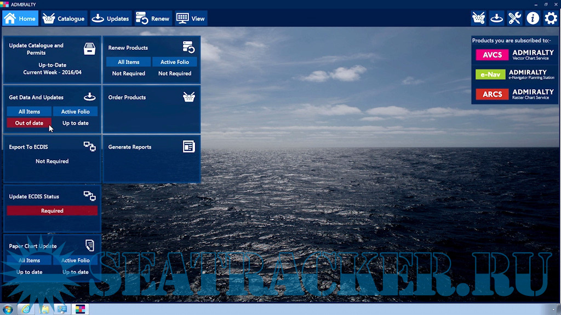Go to the Renew tab
561x315 pixels.
click(152, 19)
